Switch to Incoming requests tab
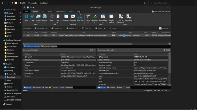197x110 pixels. pyautogui.click(x=49, y=46)
